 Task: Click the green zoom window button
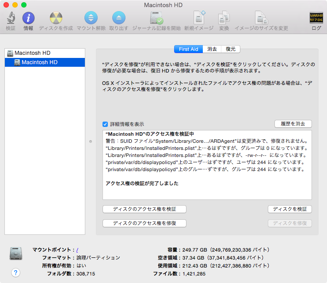click(24, 5)
